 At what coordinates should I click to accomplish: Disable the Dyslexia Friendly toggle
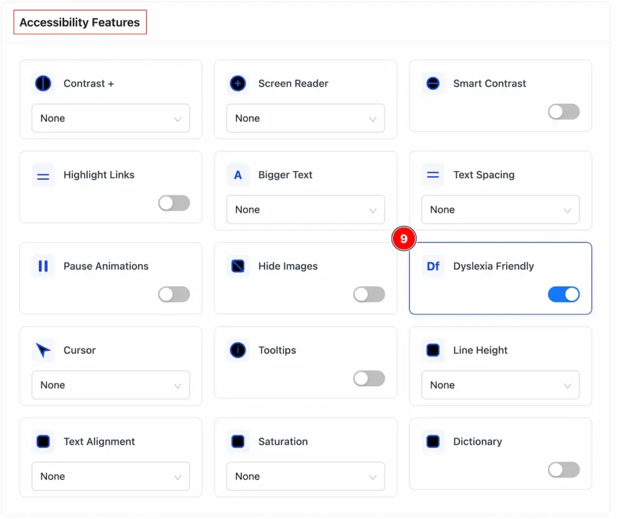(x=564, y=294)
